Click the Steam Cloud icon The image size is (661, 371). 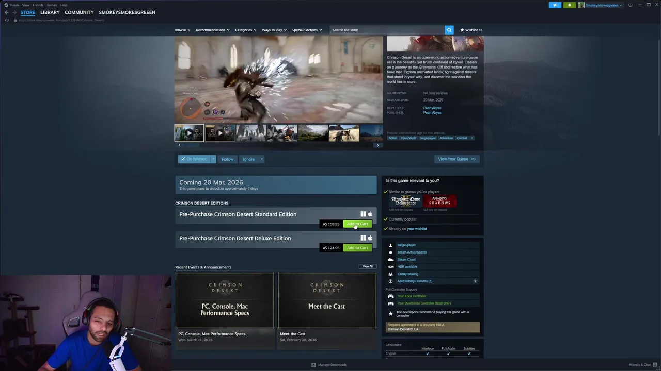(390, 260)
